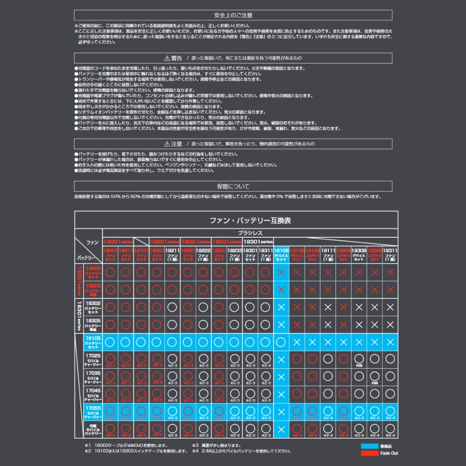Click the 19311 ファン column header
Viewport: 466px width, 466px height.
pyautogui.click(x=390, y=255)
